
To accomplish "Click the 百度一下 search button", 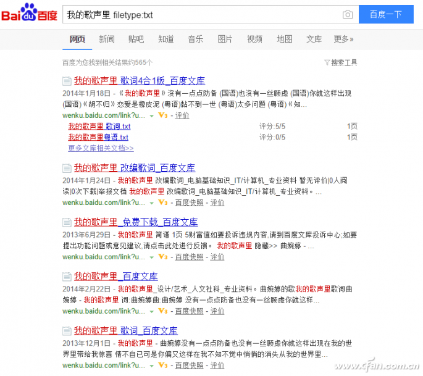I will [386, 14].
